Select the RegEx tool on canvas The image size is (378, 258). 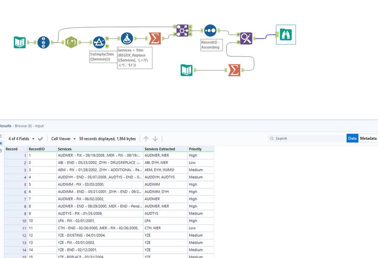[71, 42]
